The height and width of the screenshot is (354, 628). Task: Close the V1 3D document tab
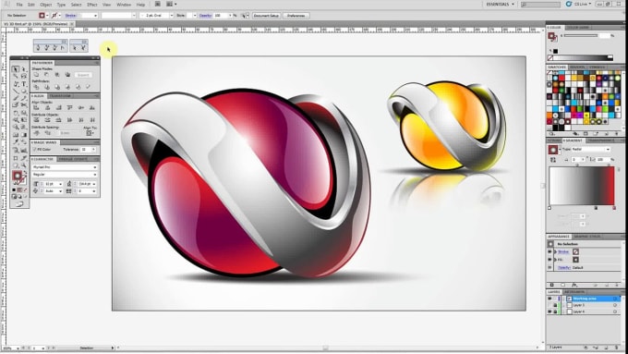(72, 24)
